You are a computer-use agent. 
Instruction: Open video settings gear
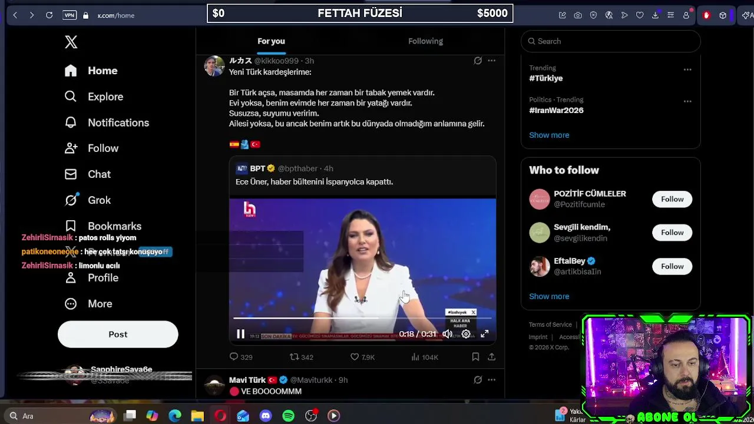click(x=466, y=334)
